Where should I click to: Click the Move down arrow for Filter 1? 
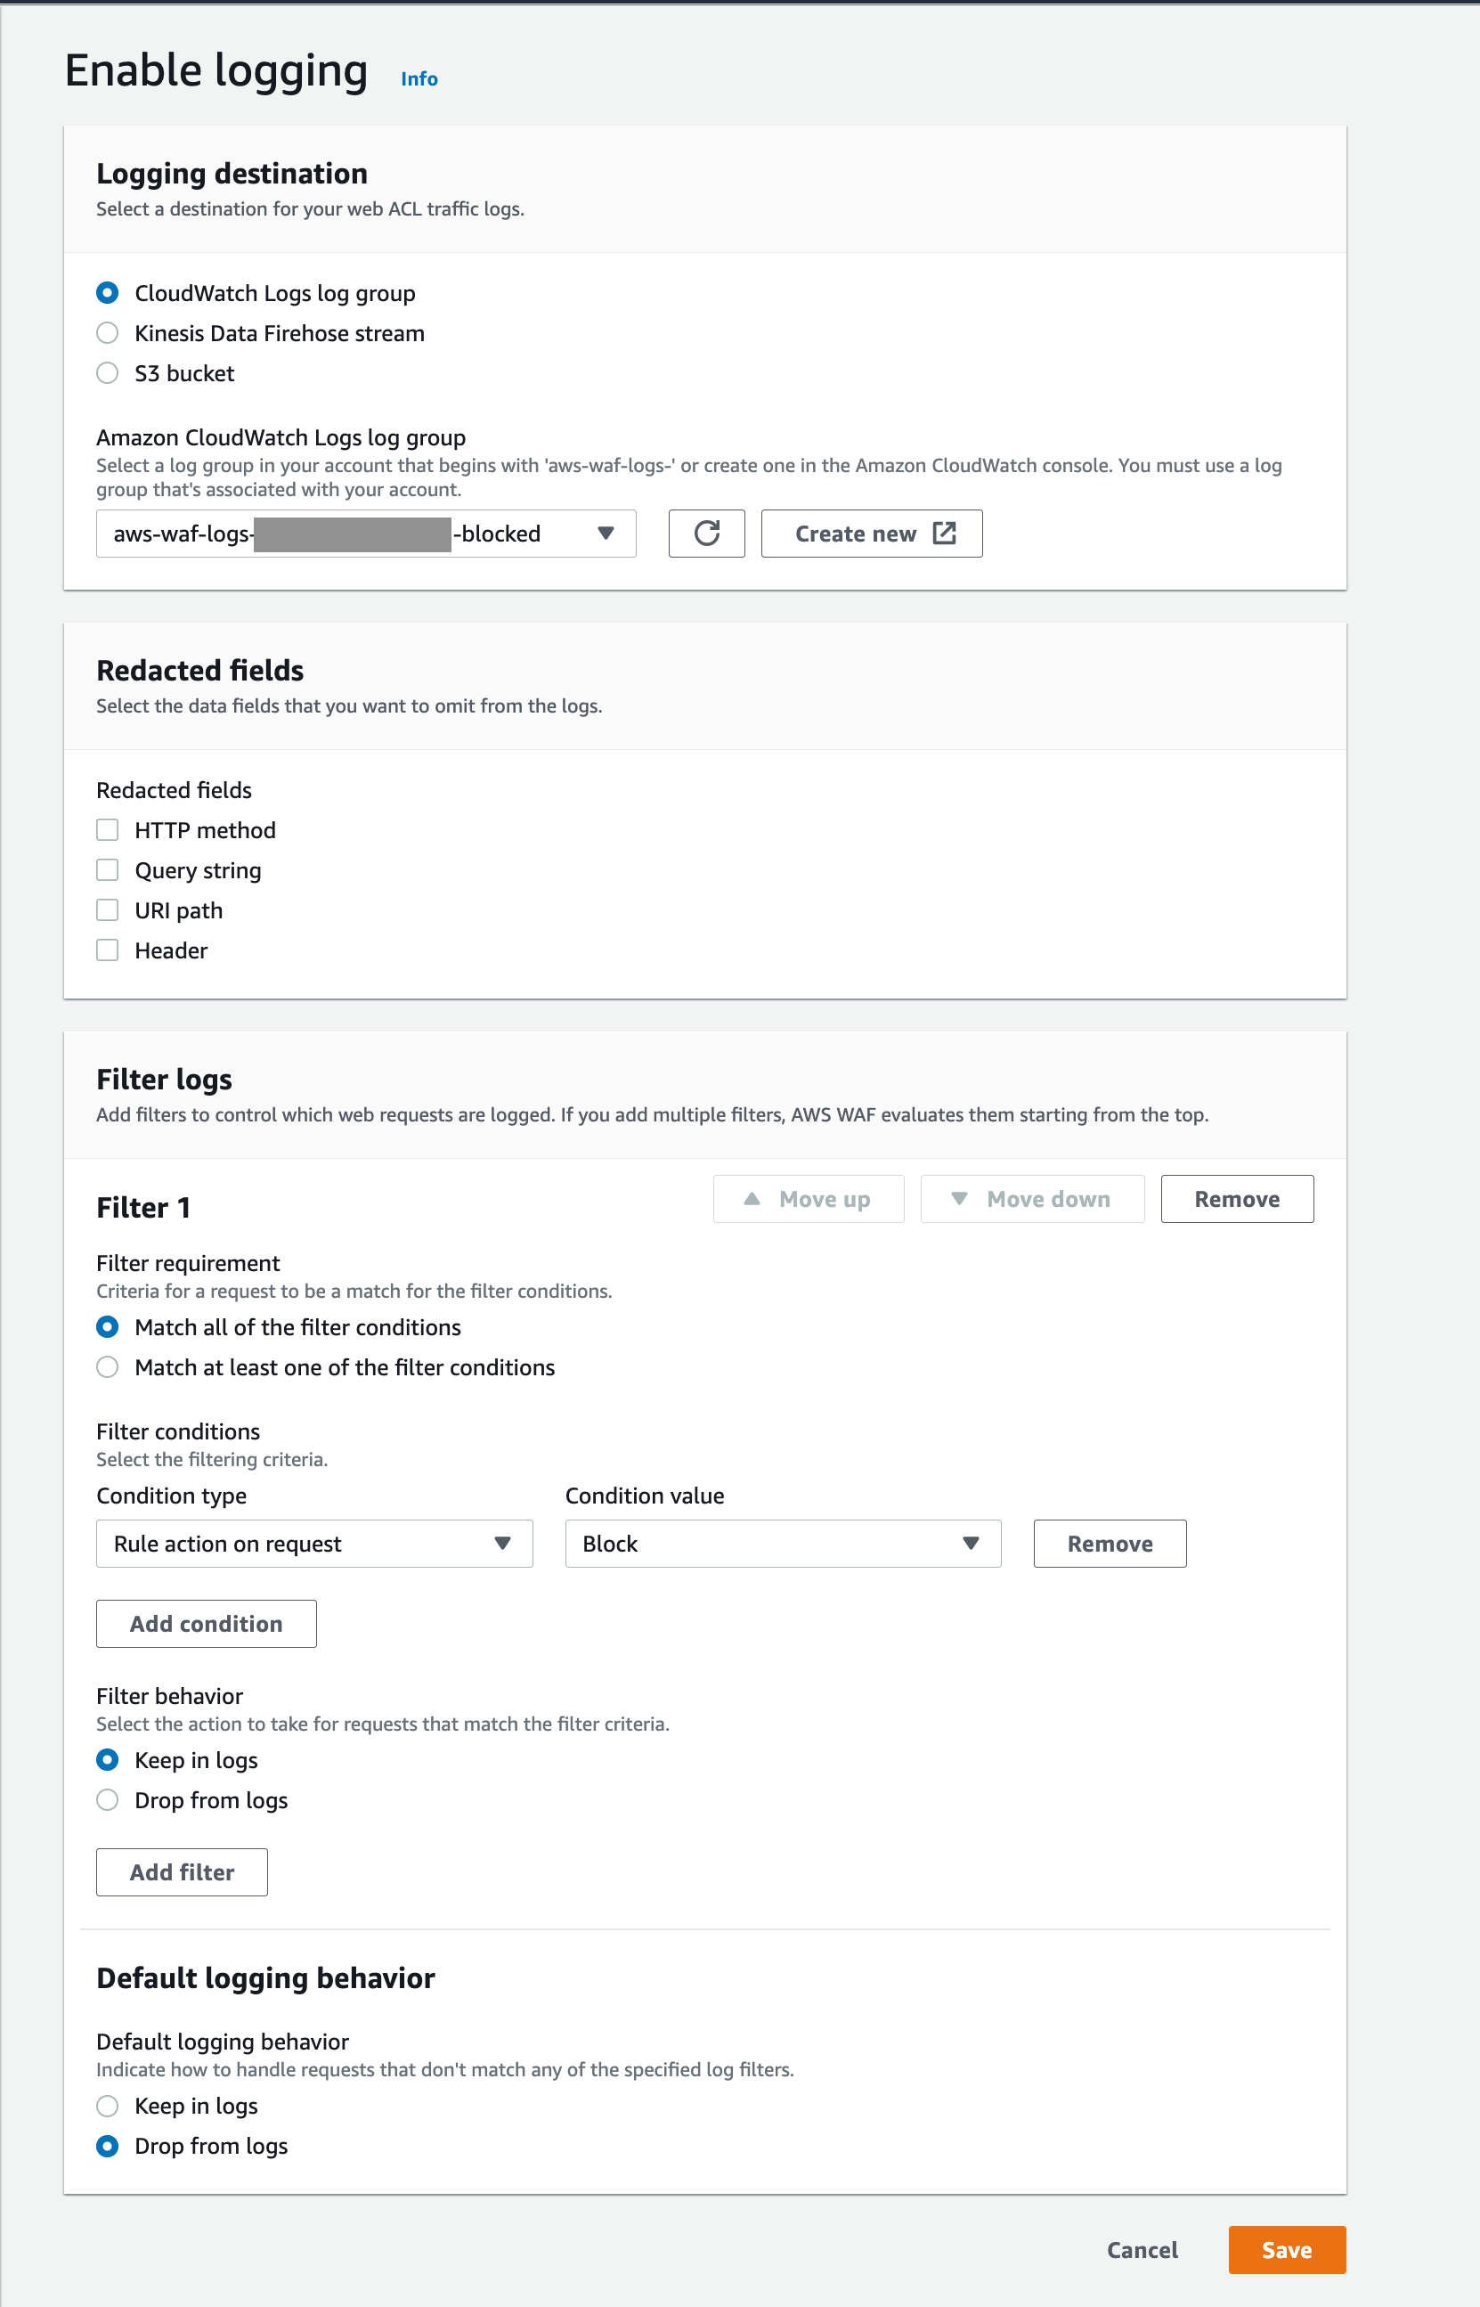point(1032,1199)
